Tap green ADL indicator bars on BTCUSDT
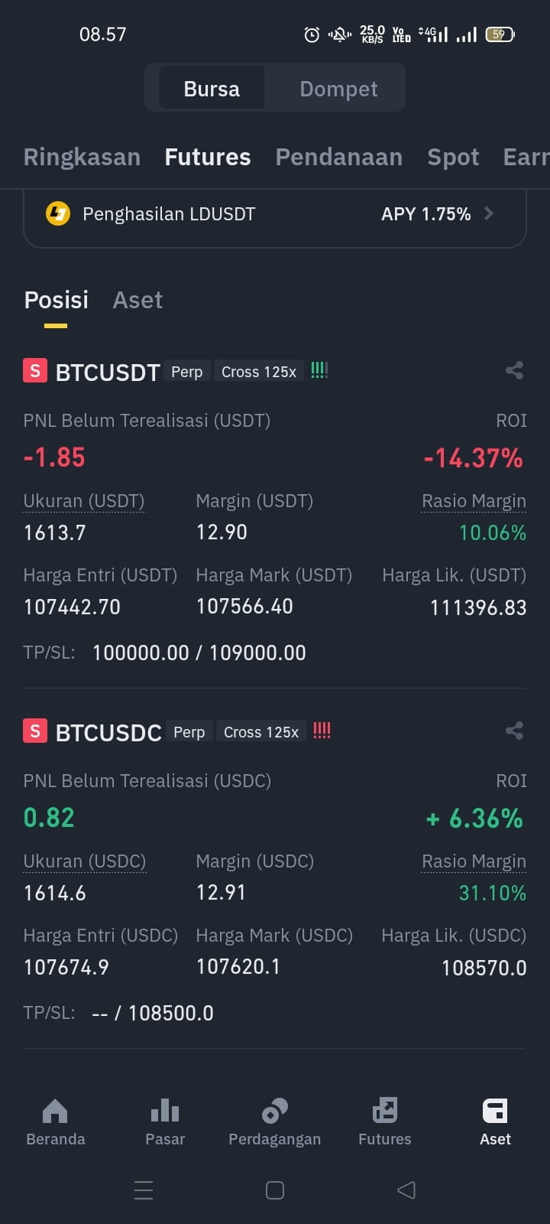This screenshot has height=1224, width=550. (319, 371)
